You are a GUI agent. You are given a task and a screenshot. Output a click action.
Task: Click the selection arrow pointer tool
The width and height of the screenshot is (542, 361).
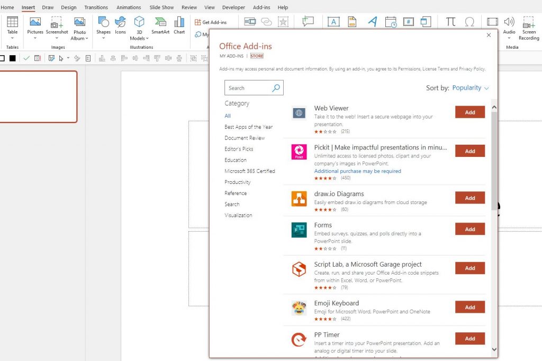(61, 58)
